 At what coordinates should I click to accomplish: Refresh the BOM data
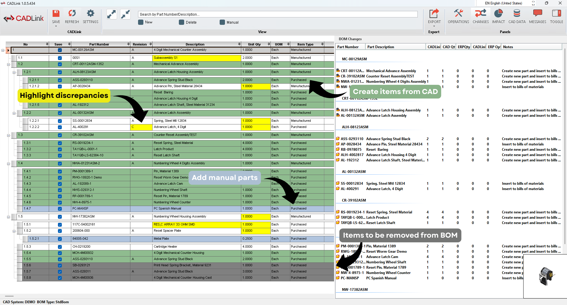(72, 14)
